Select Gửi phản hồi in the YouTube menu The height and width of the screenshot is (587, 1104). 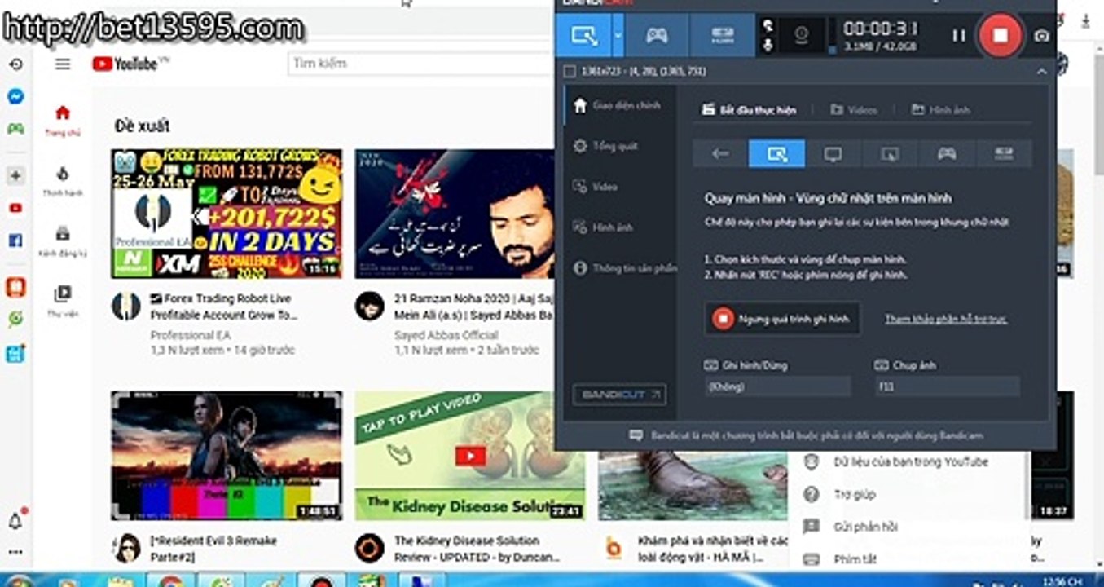(x=865, y=527)
